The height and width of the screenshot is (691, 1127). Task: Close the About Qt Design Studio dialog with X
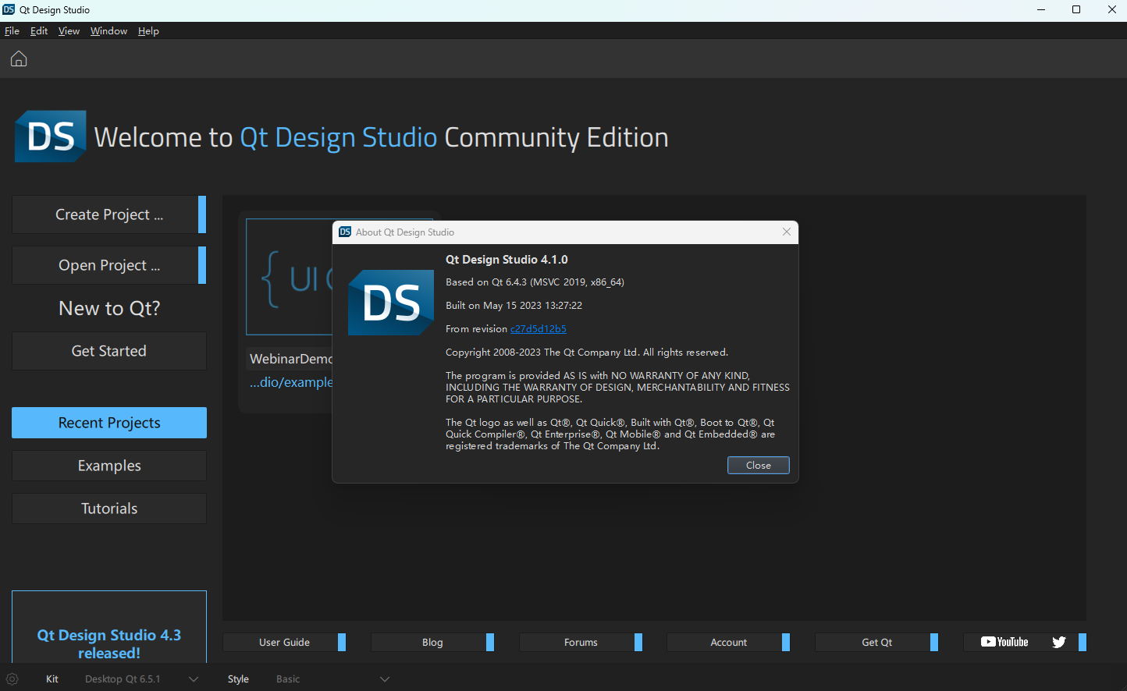click(x=787, y=232)
